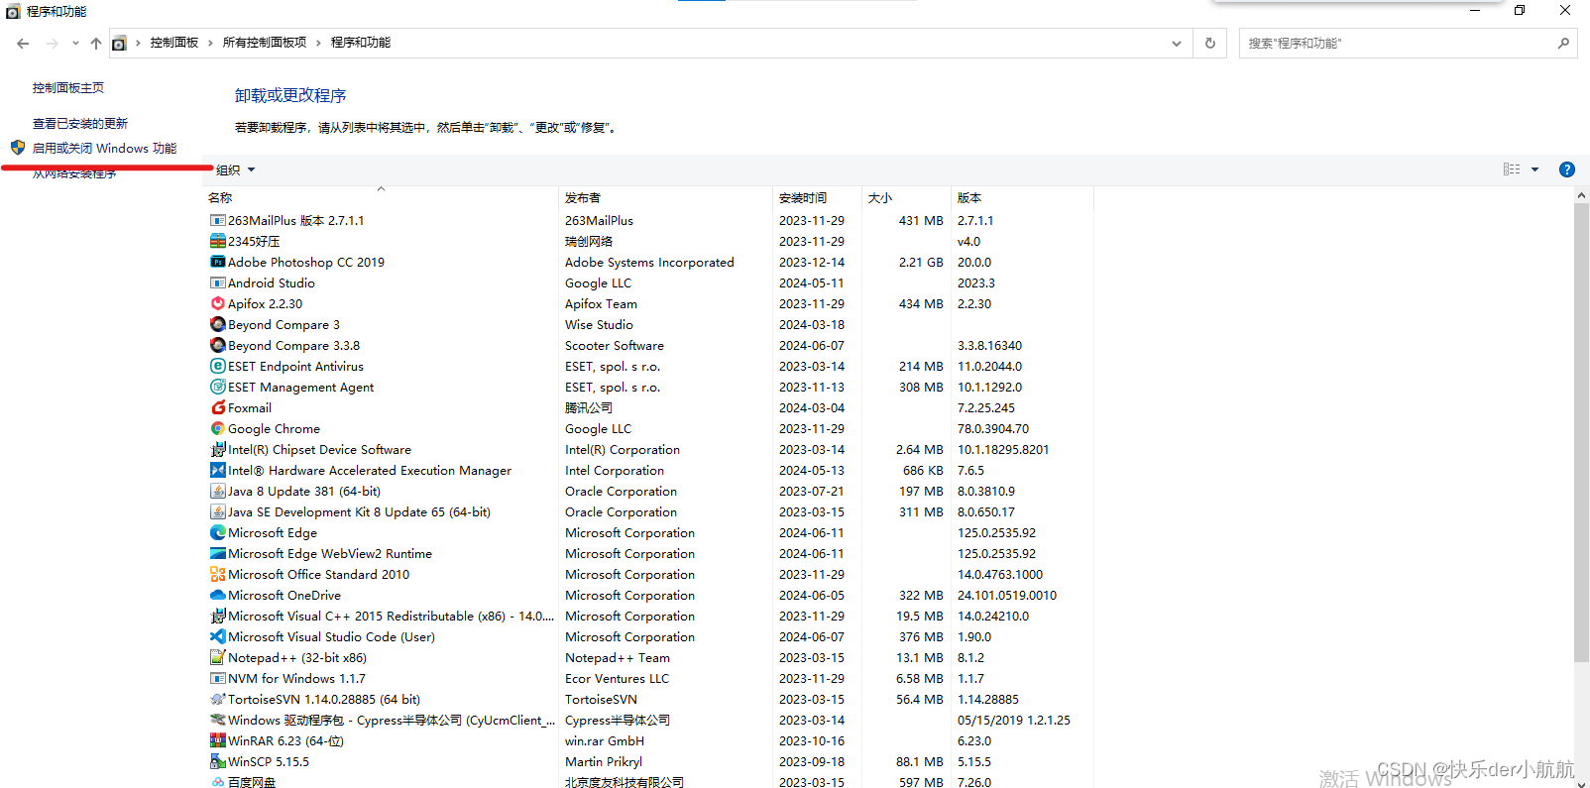1590x788 pixels.
Task: Select Windows 驱动程序包 Cypress entry
Action: (649, 720)
